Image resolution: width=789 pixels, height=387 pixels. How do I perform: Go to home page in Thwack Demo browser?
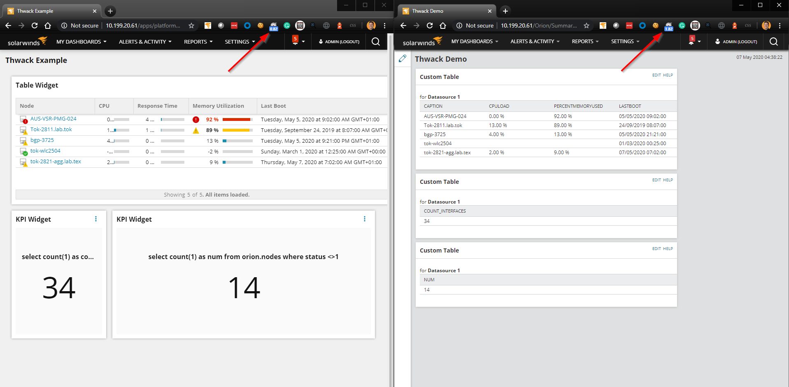click(443, 25)
